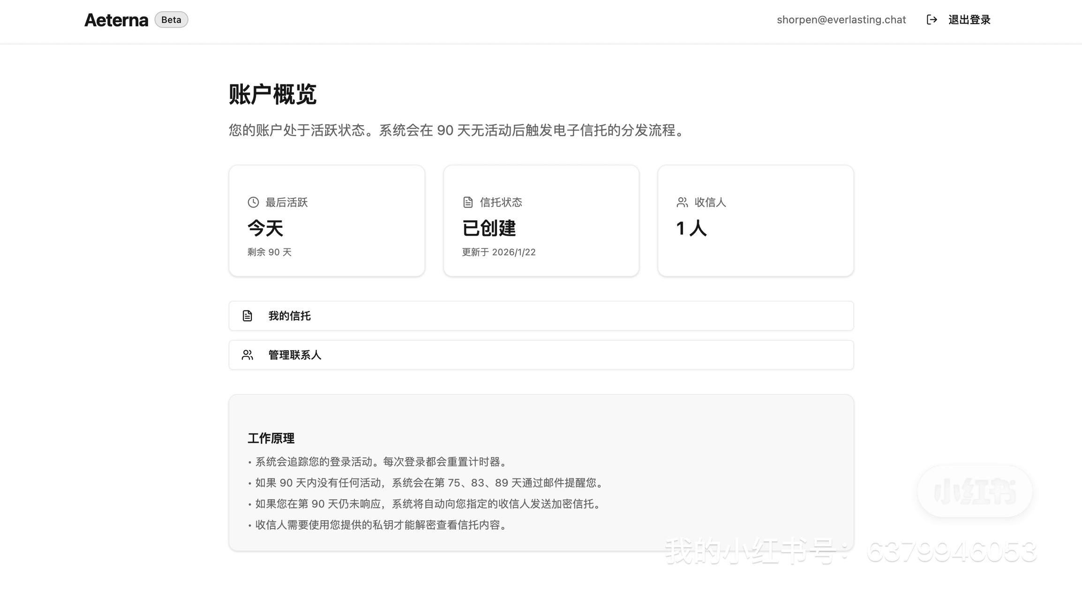This screenshot has width=1082, height=600.
Task: Click the line about 75、83、89 天 reminders
Action: (x=427, y=483)
